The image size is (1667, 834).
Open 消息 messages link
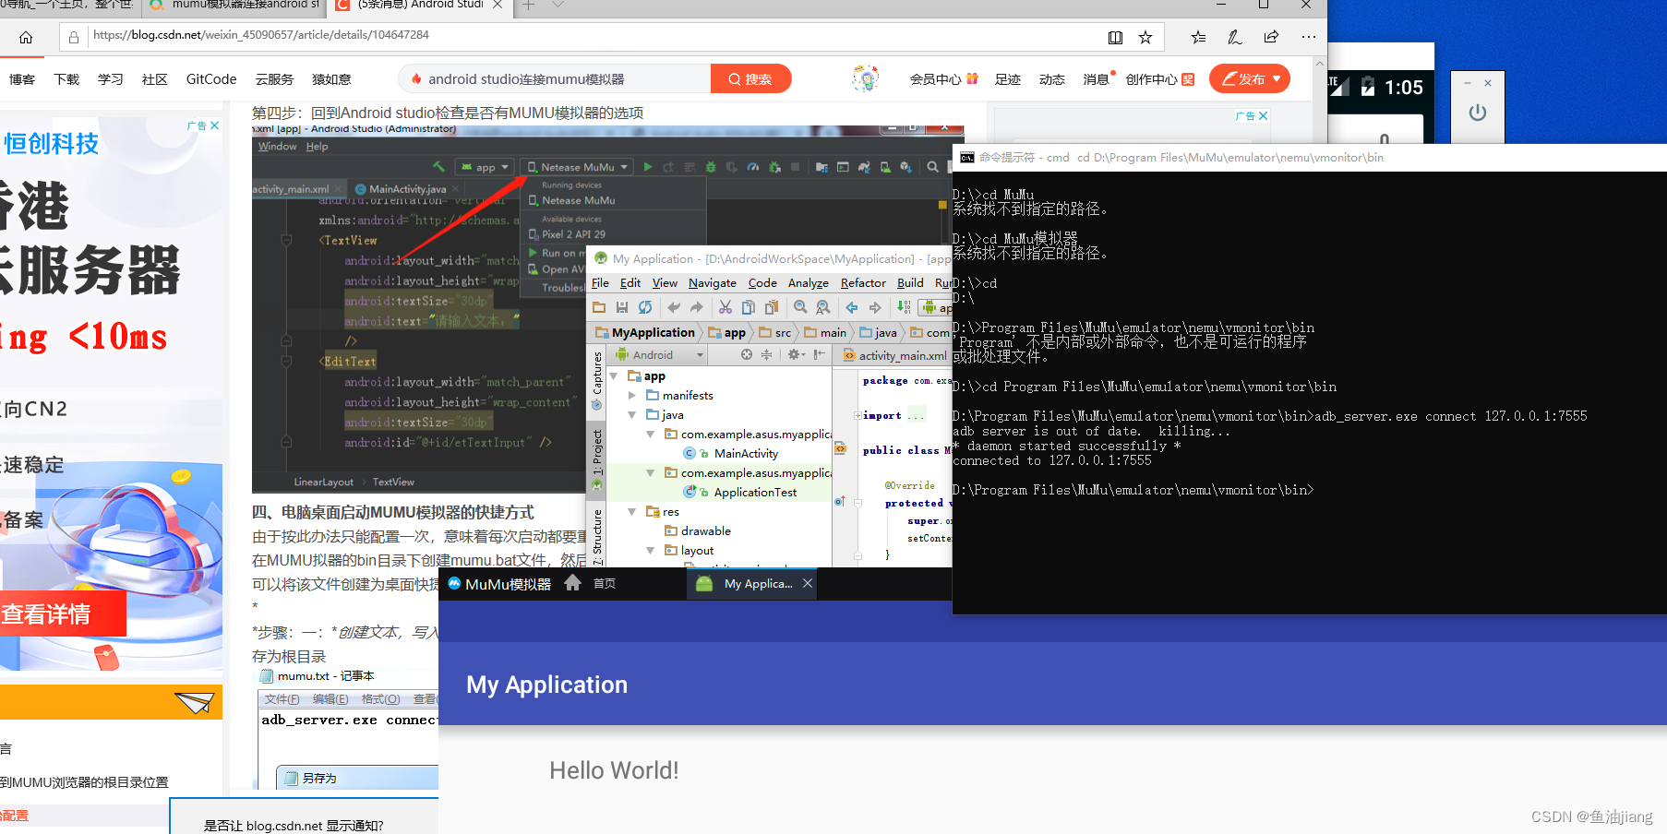click(1097, 79)
